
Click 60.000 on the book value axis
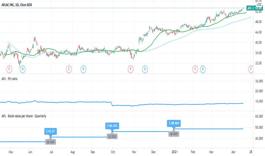(x=259, y=116)
